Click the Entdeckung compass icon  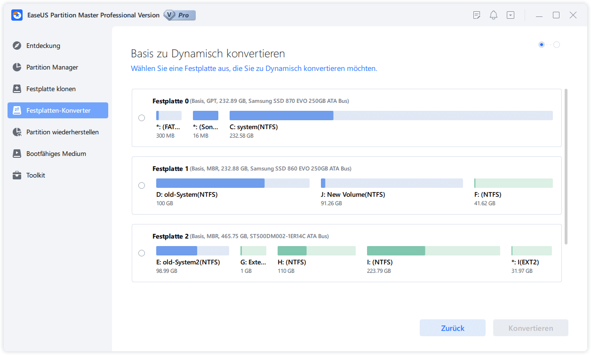(17, 46)
